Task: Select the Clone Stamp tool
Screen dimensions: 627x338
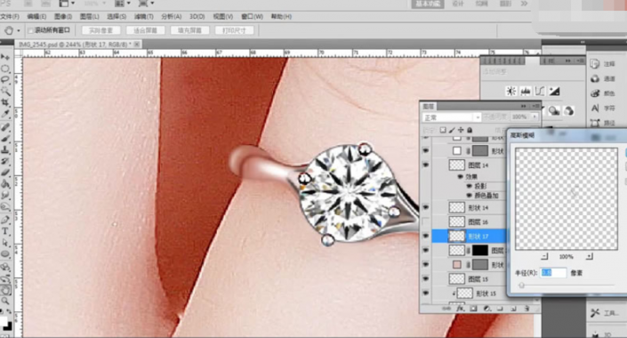Action: click(x=5, y=150)
